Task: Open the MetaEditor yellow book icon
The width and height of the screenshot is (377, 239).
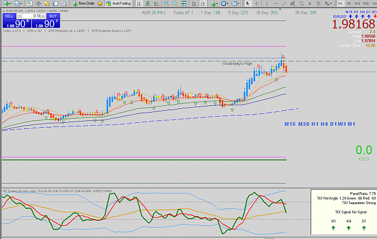Action: (100, 4)
